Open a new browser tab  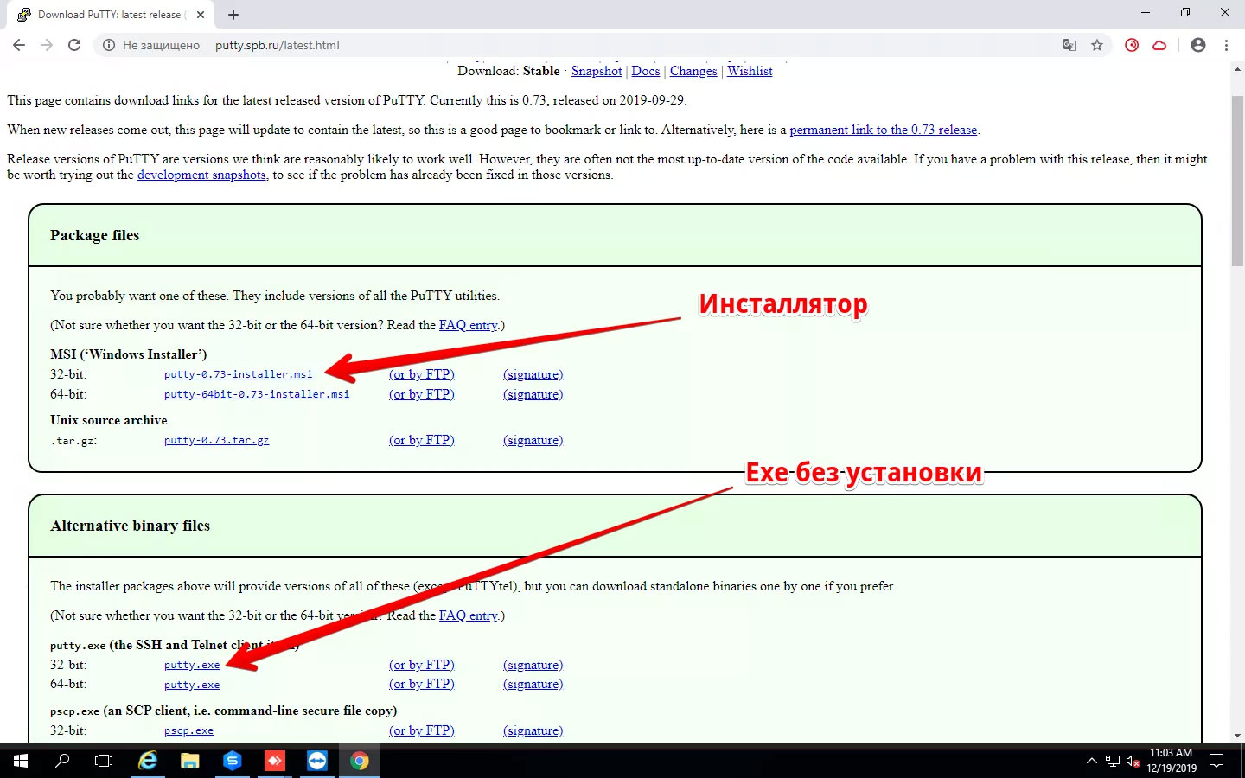pyautogui.click(x=233, y=15)
